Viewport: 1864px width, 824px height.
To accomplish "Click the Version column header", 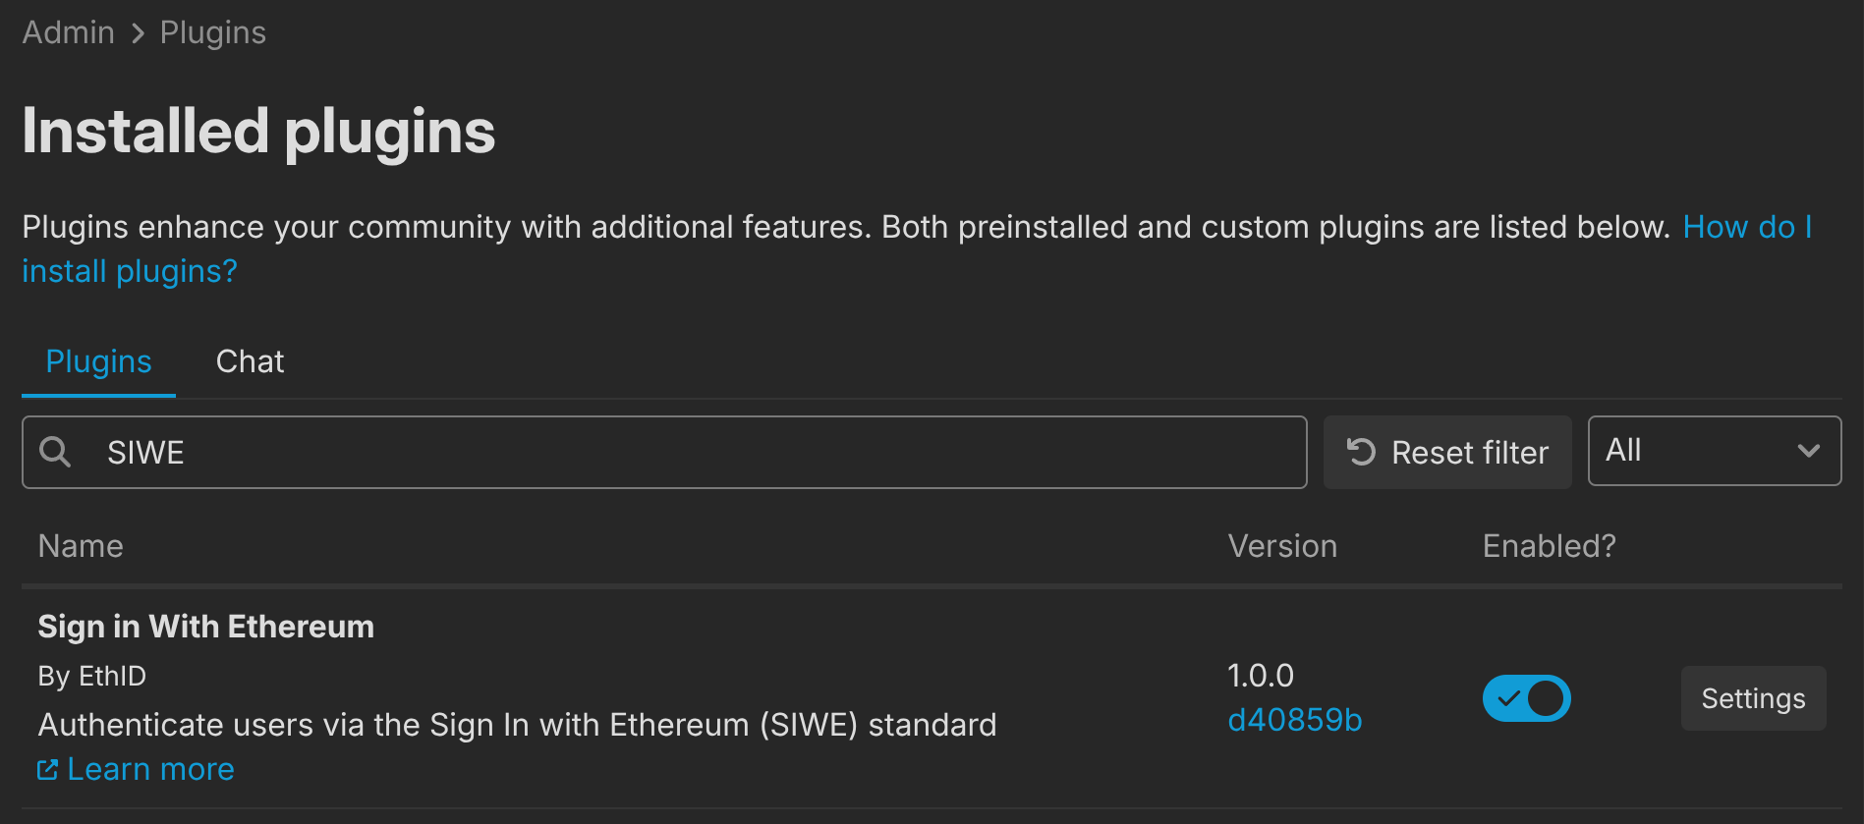I will 1282,546.
